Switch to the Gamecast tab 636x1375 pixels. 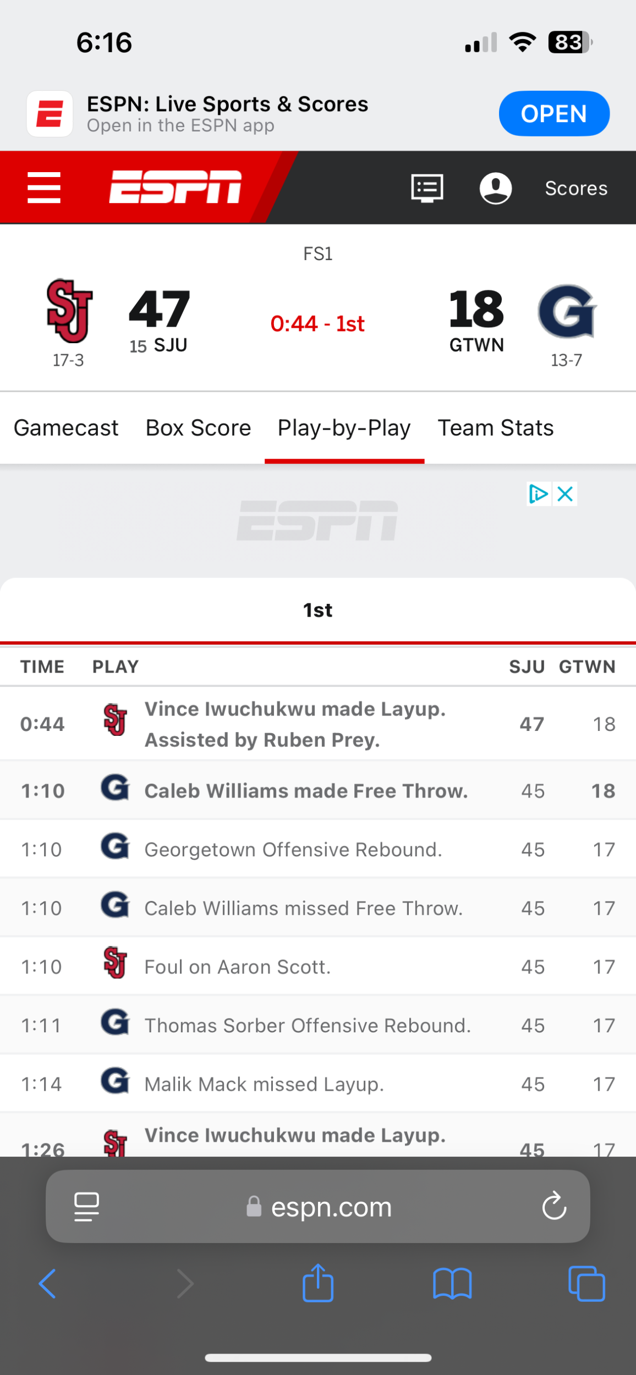tap(66, 428)
